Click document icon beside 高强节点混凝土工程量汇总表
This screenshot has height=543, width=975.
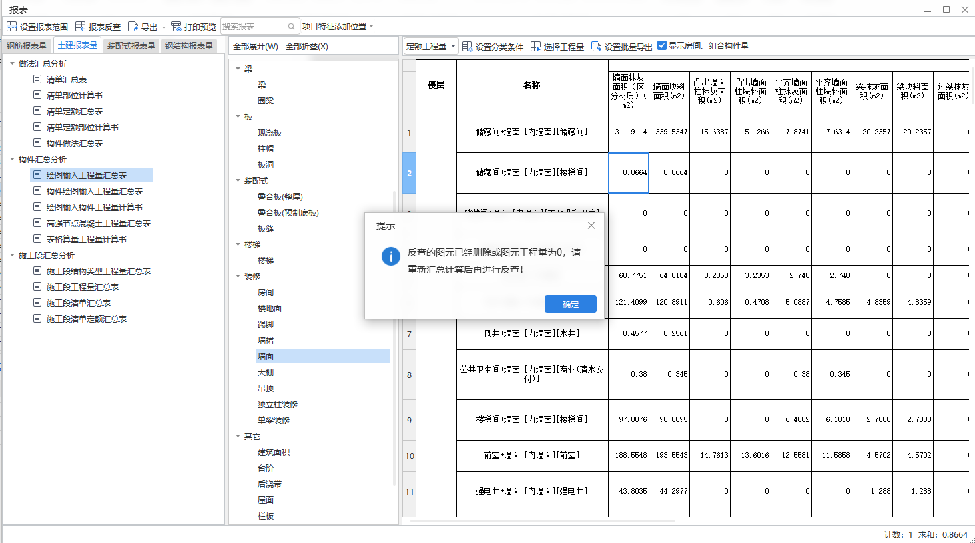pos(37,223)
